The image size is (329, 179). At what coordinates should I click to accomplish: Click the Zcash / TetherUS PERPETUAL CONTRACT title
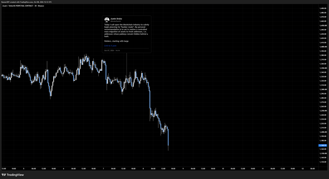23,6
